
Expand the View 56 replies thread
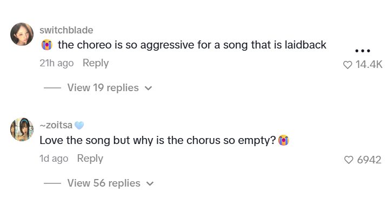click(104, 183)
